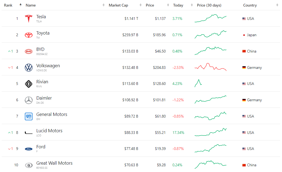Click Rivian's $128.60 price value
This screenshot has height=172, width=282.
(x=159, y=84)
